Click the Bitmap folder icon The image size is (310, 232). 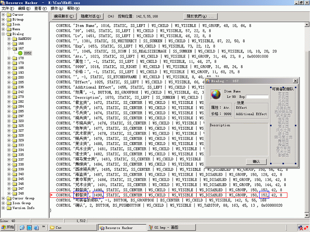point(9,19)
